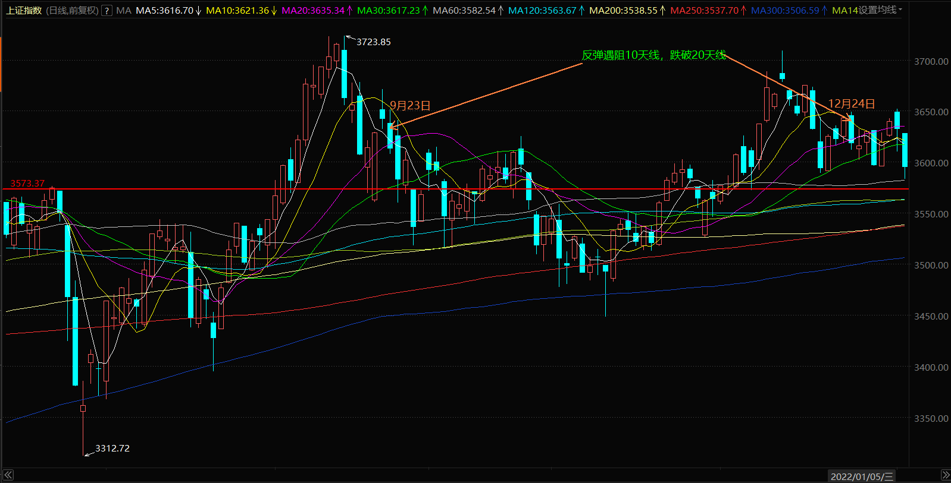Select the MA120:3563.67 cyan indicator label
This screenshot has width=951, height=483.
coord(542,11)
